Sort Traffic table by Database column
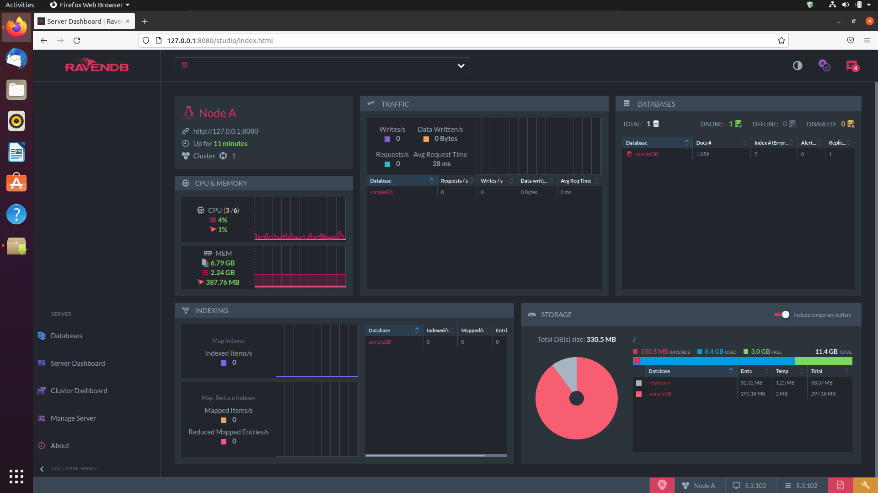The image size is (878, 493). click(x=402, y=181)
